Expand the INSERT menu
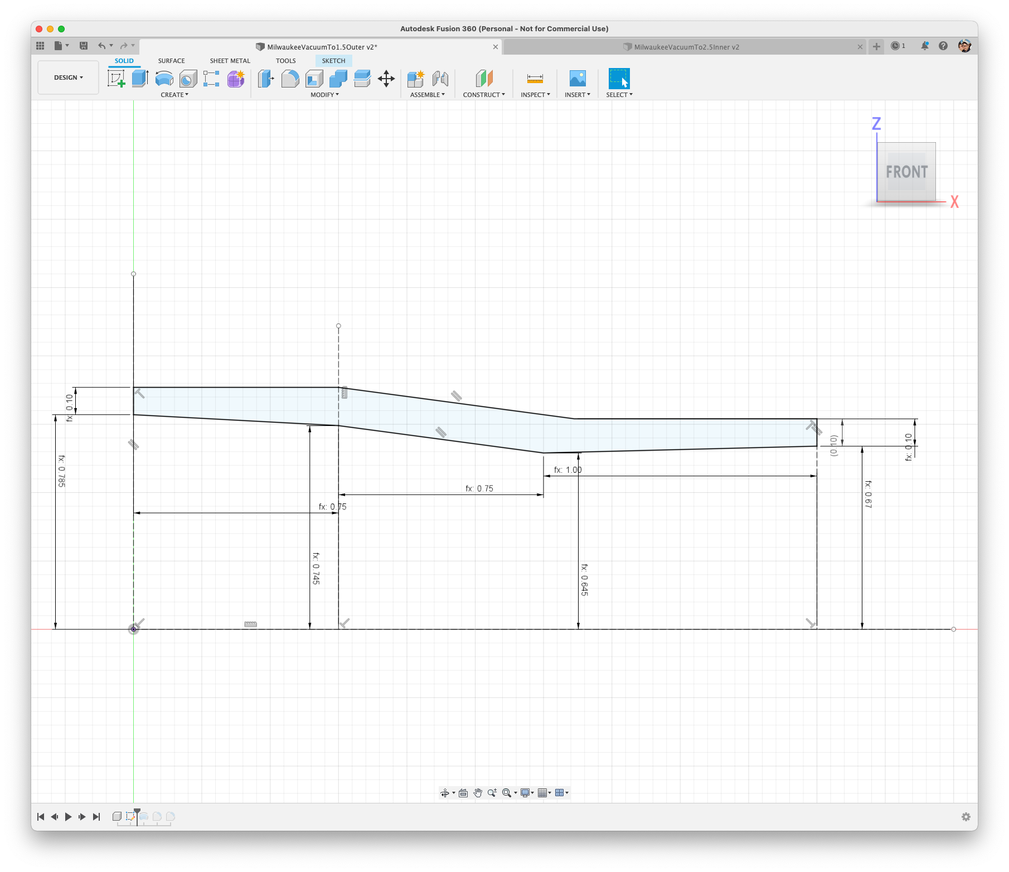1009x872 pixels. (578, 95)
